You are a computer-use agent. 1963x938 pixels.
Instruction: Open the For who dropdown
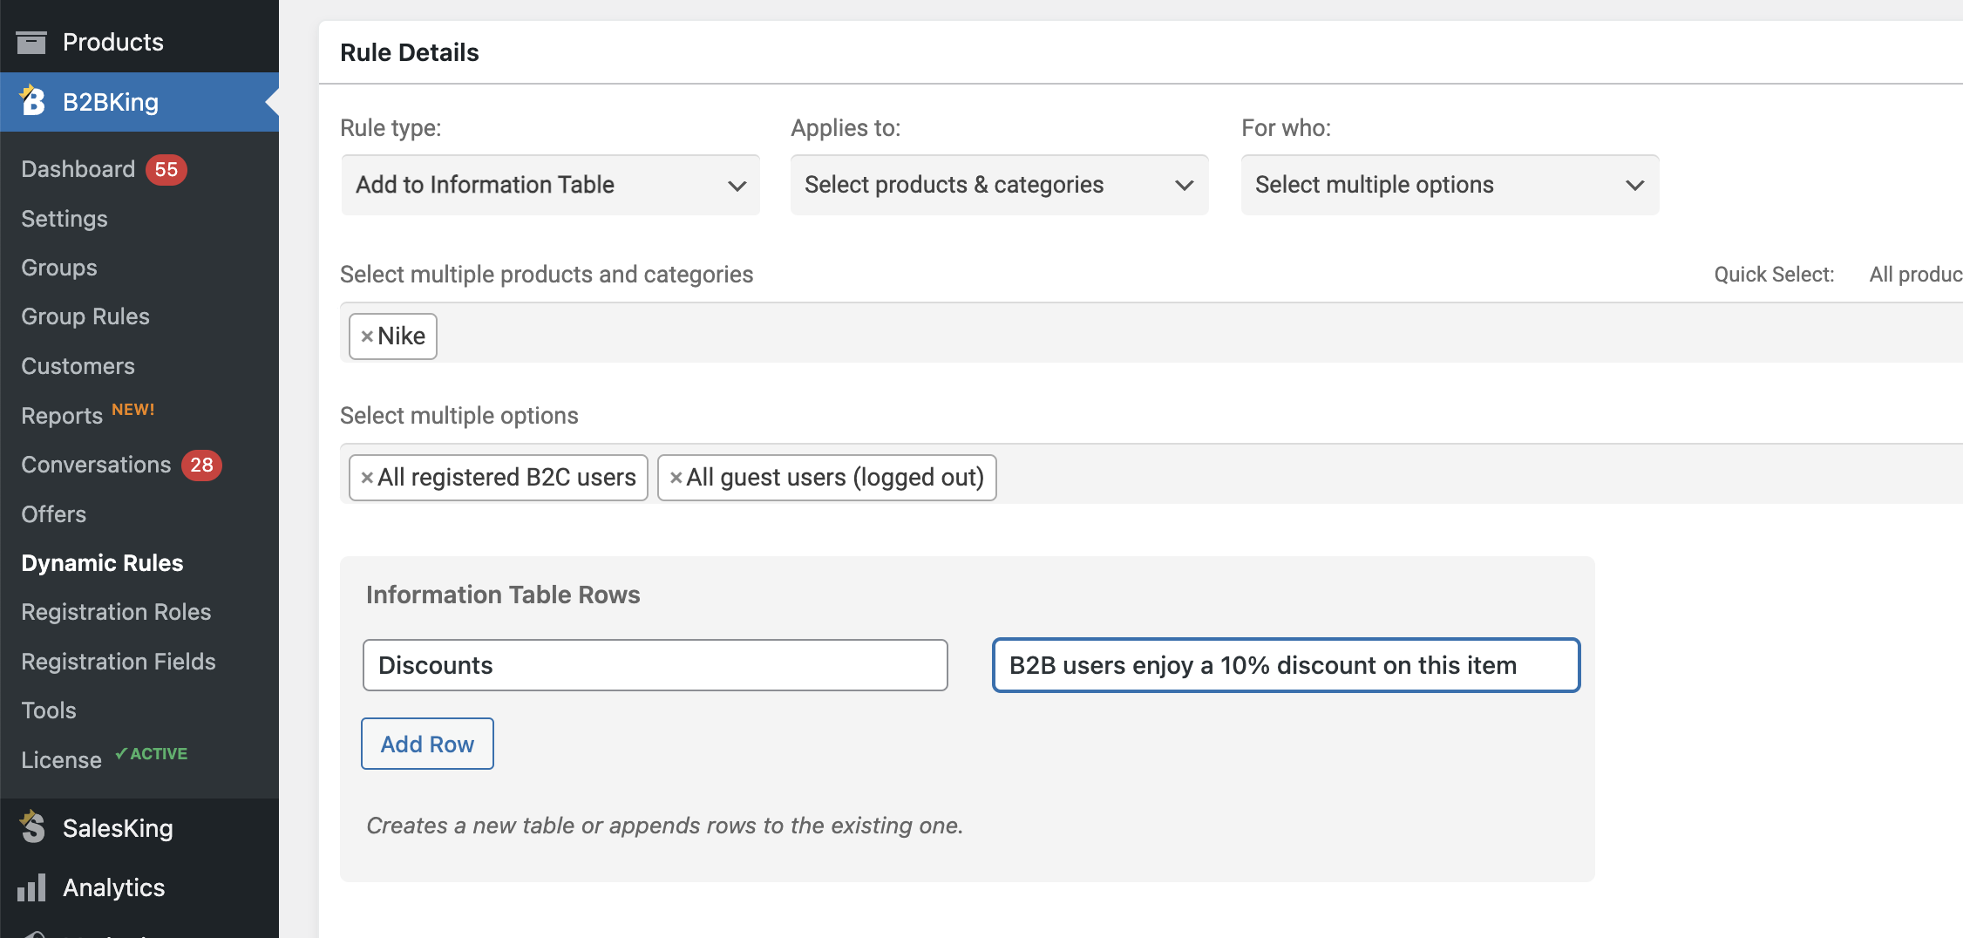1450,185
